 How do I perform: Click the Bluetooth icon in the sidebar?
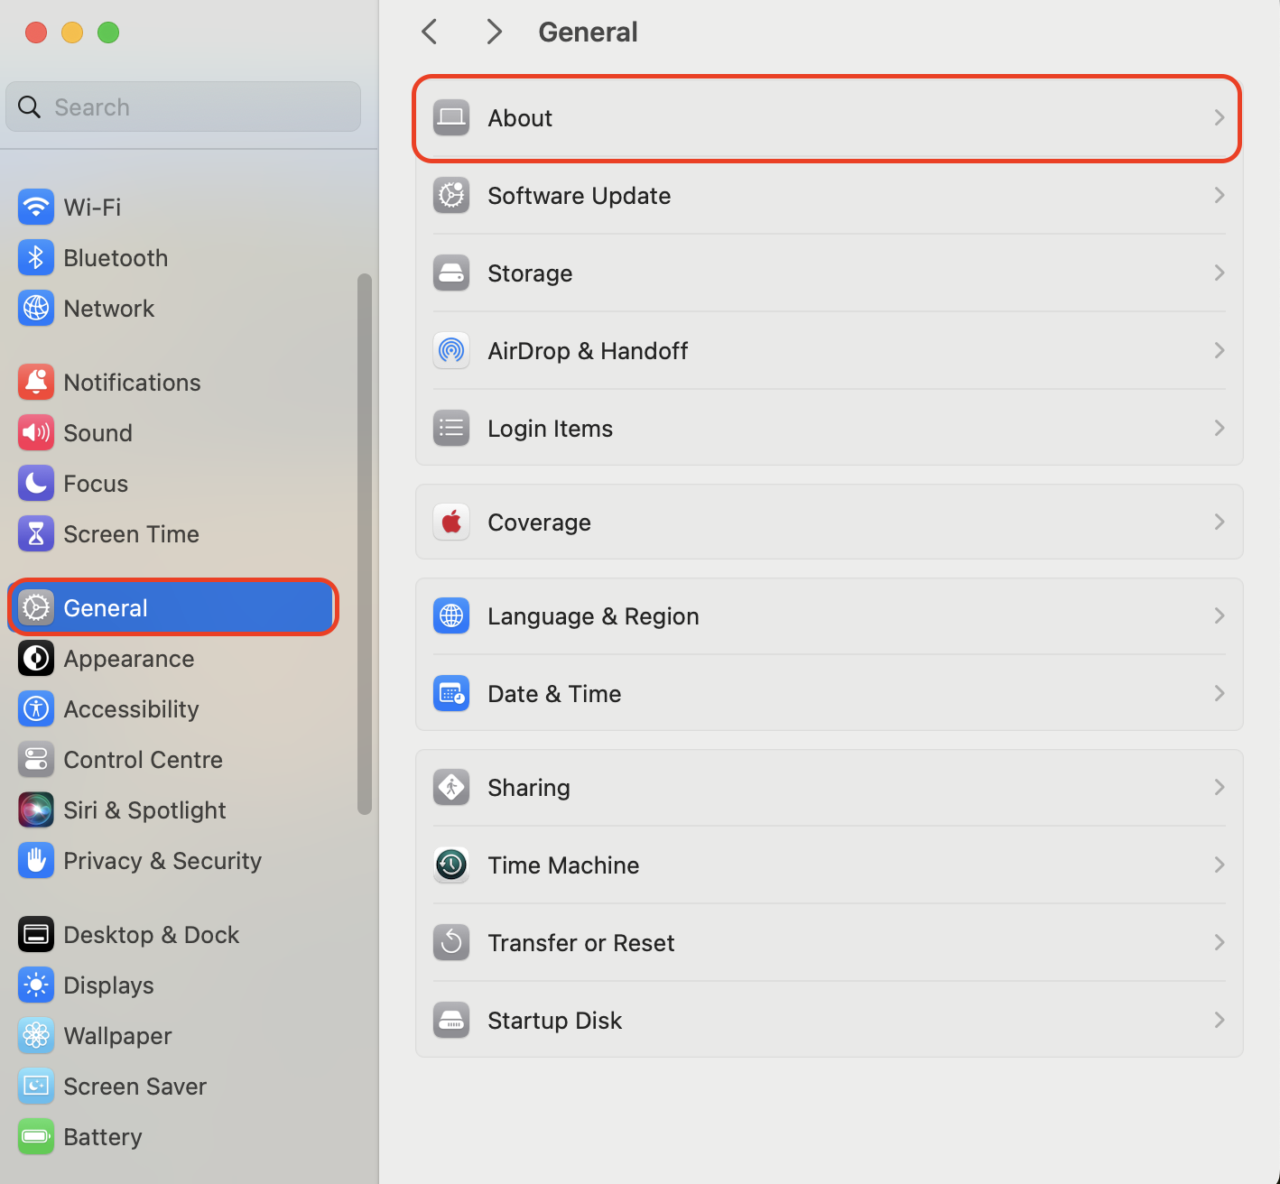pyautogui.click(x=36, y=258)
